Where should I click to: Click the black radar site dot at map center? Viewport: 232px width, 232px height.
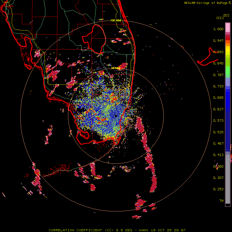click(116, 116)
